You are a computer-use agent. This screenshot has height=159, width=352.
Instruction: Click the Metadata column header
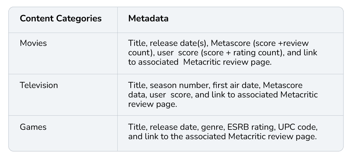point(148,18)
